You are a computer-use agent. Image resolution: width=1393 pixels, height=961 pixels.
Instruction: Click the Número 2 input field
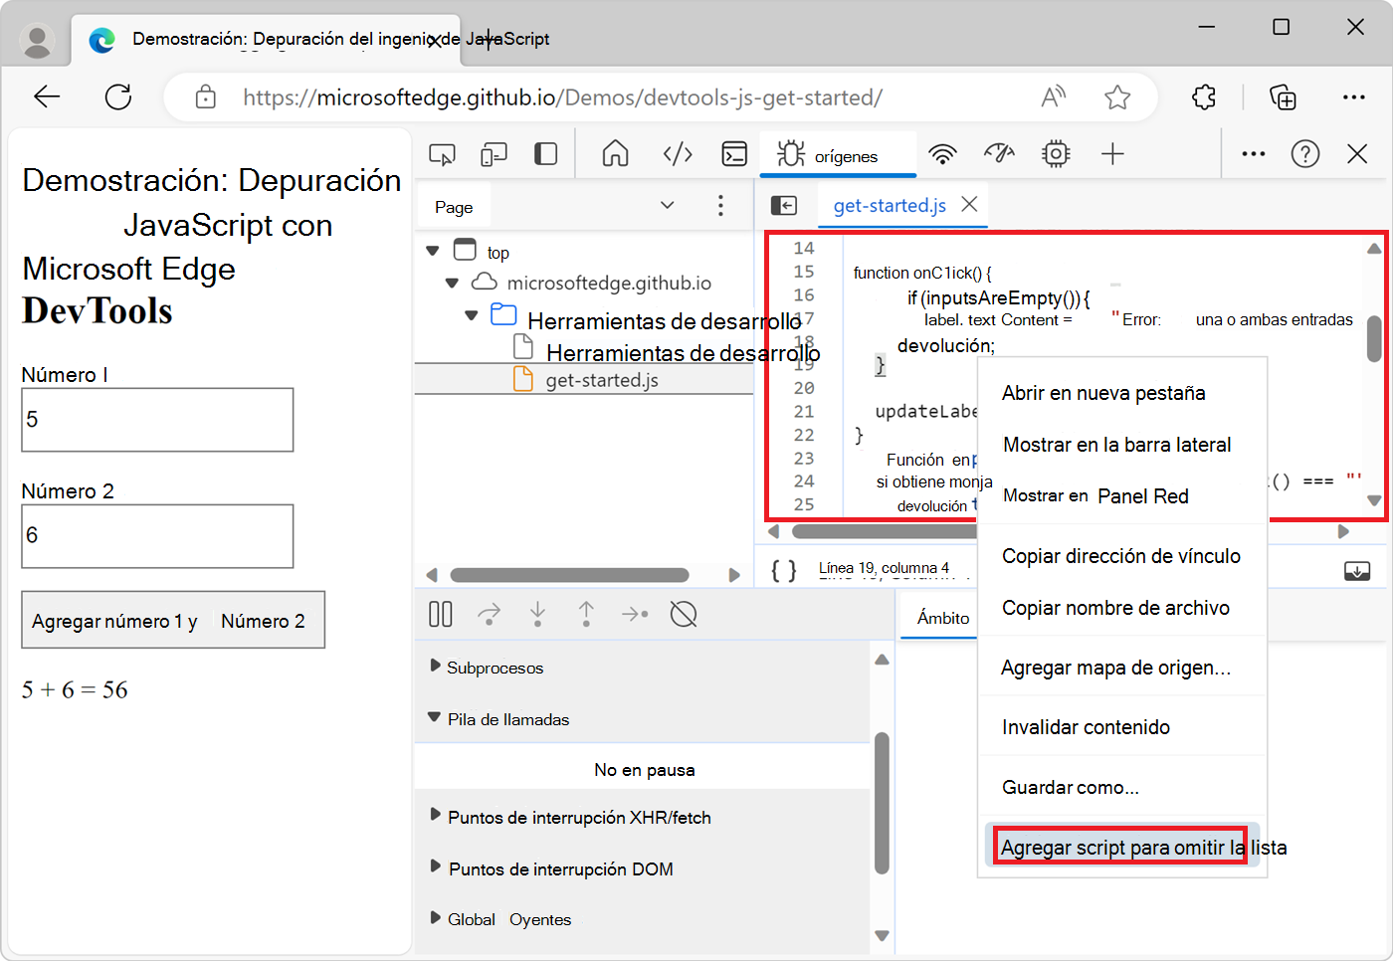click(157, 535)
